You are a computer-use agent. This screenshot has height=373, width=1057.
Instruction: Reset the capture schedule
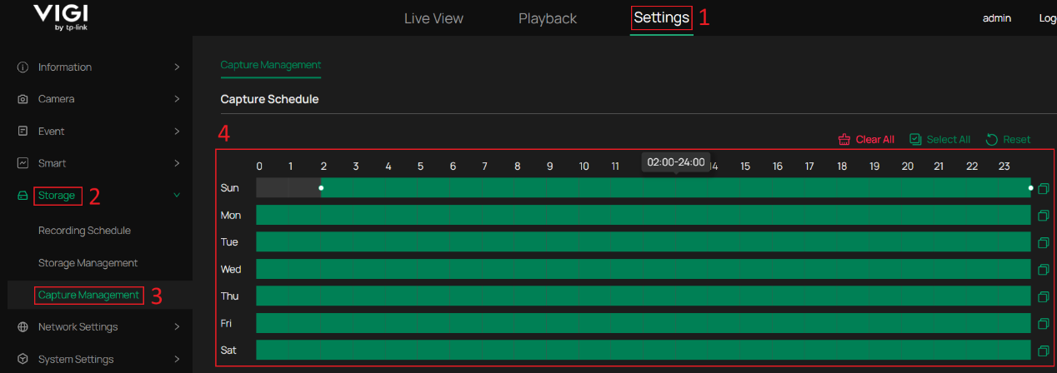pos(1008,139)
